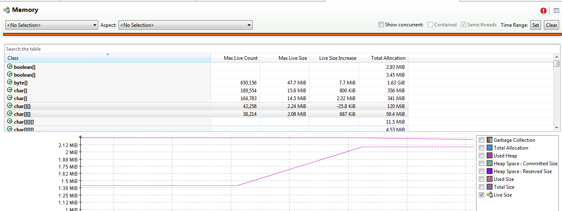Enable the Show concurrent checkbox
The width and height of the screenshot is (562, 211).
[x=381, y=25]
